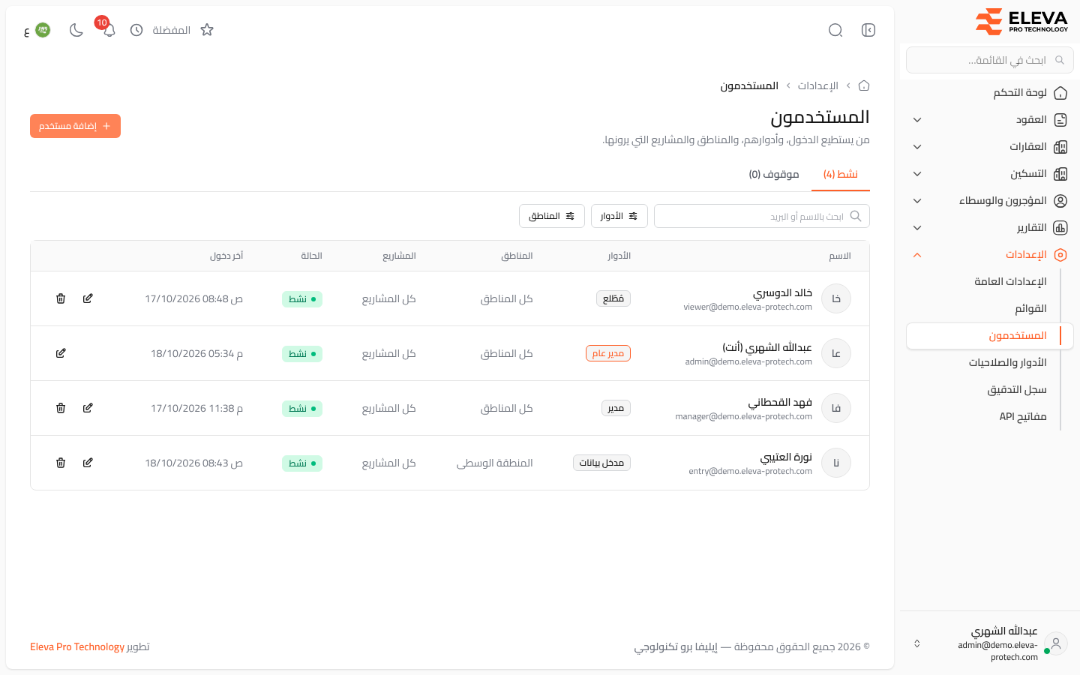Screen dimensions: 1080x675
Task: Open the الأدوار filter dropdown
Action: 619,216
